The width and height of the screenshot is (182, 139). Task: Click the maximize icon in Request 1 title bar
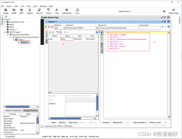click(165, 22)
